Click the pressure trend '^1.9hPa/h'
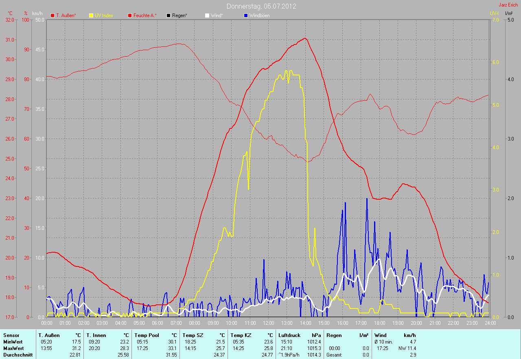This screenshot has width=521, height=359. pos(289,355)
